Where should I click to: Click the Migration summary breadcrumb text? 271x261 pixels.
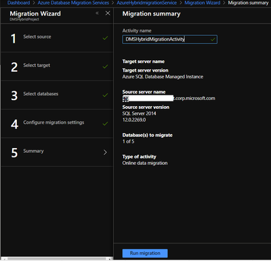pos(248,3)
